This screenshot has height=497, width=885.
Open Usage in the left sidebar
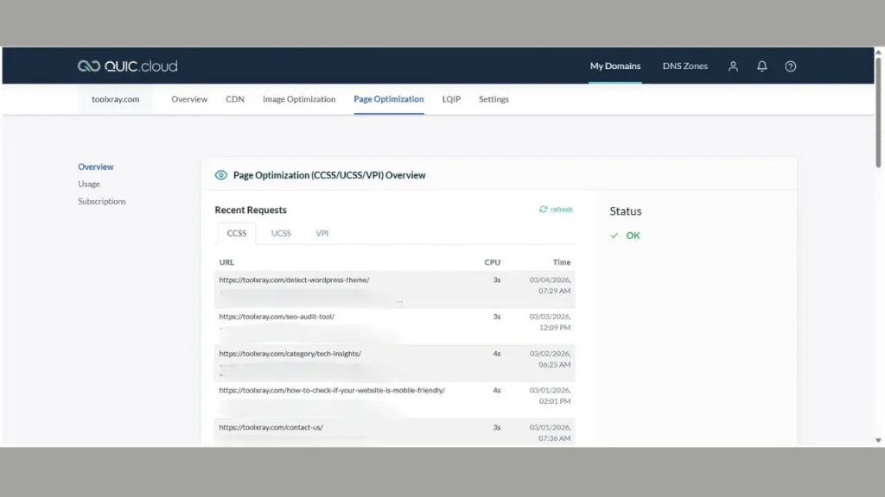pyautogui.click(x=88, y=183)
